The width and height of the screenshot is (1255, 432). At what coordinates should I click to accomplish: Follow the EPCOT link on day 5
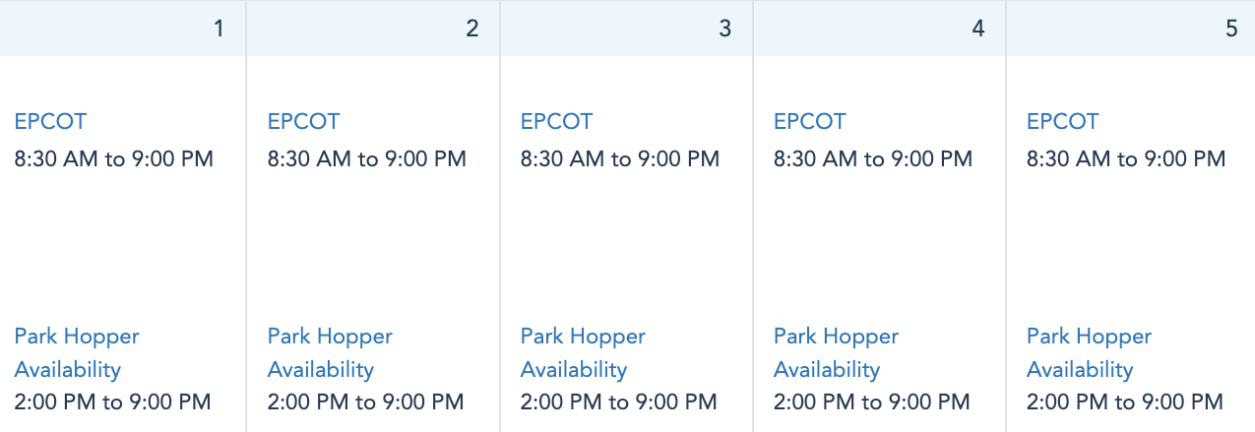1062,122
